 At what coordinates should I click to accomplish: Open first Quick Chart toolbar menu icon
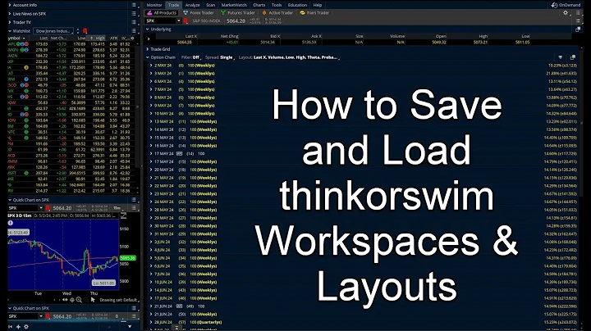click(x=134, y=208)
